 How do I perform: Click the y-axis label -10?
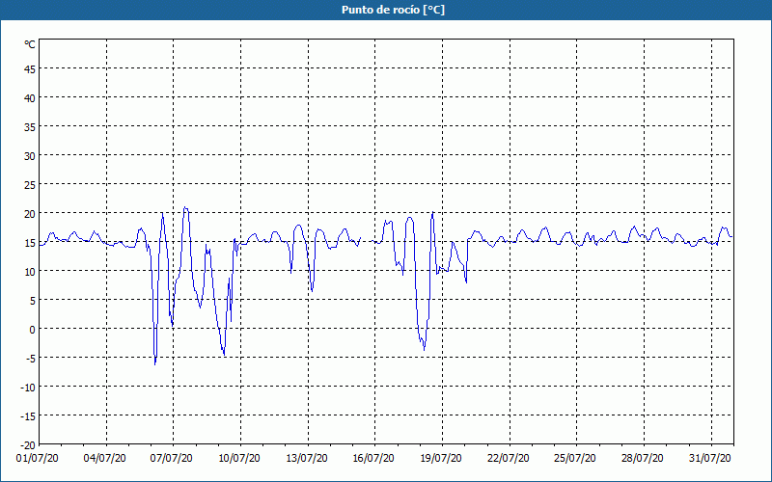[x=28, y=388]
